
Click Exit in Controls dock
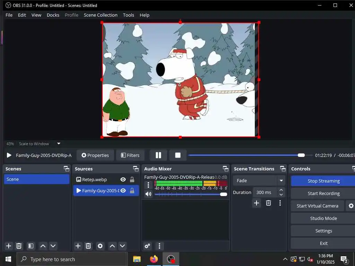323,243
